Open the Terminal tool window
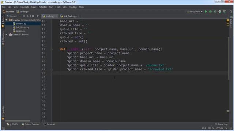 (x=49, y=124)
